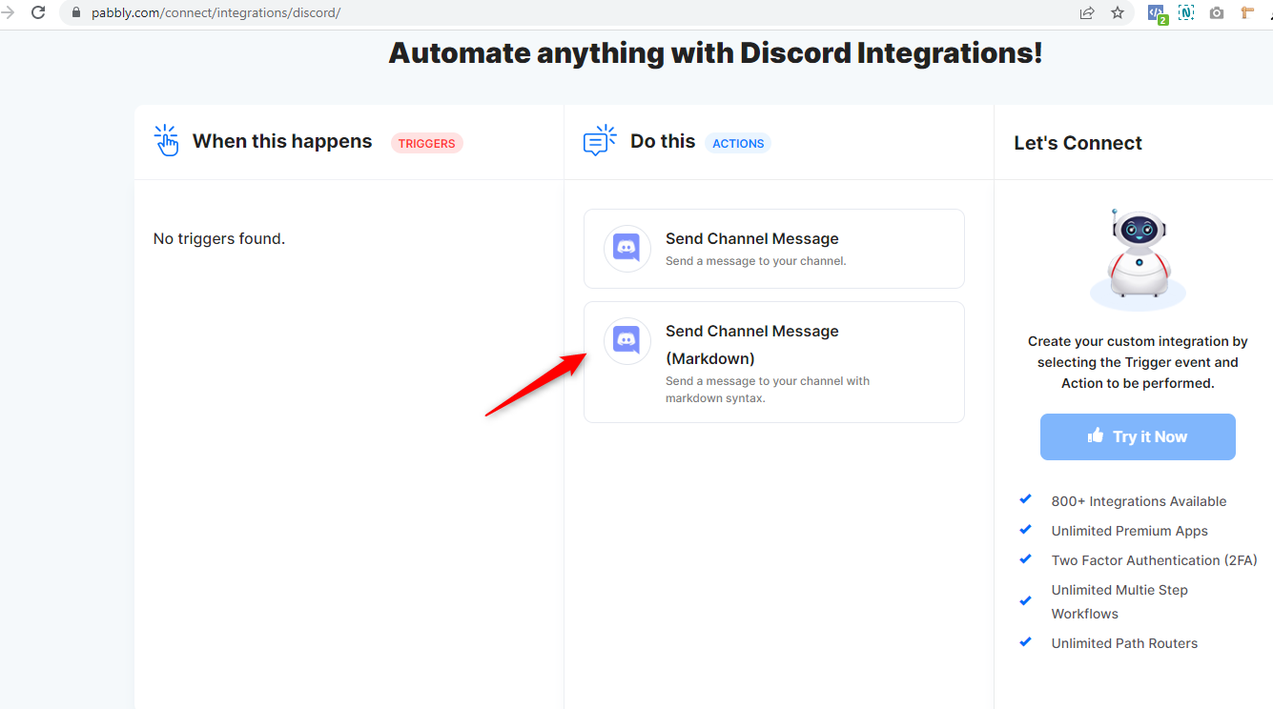Viewport: 1273px width, 709px height.
Task: Click the 'Automate anything with Discord Integrations!' headline
Action: point(715,52)
